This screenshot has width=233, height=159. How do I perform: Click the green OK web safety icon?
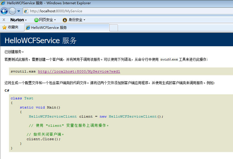tap(36, 20)
